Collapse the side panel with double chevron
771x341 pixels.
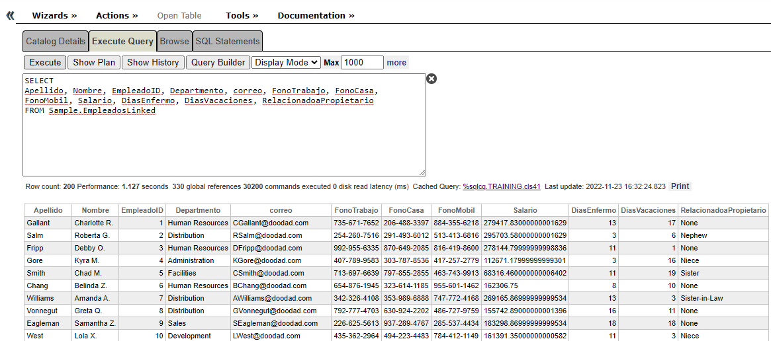click(10, 15)
